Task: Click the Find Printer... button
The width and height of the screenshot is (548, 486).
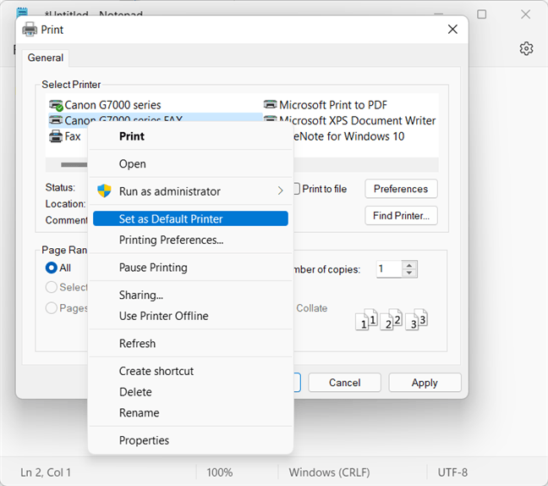Action: pyautogui.click(x=401, y=216)
